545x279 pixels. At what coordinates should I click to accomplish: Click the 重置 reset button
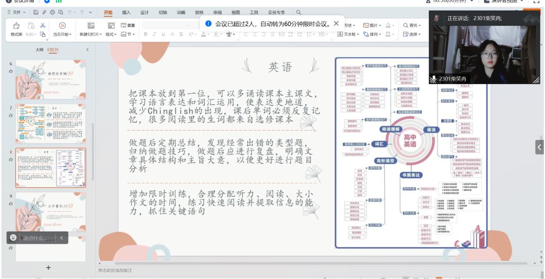(x=128, y=25)
